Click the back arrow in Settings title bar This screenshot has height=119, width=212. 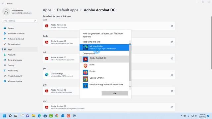(3, 3)
